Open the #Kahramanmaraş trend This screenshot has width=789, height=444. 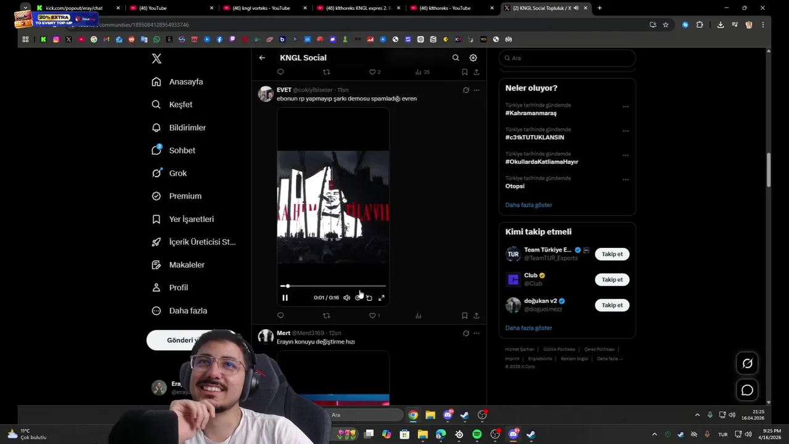click(531, 113)
